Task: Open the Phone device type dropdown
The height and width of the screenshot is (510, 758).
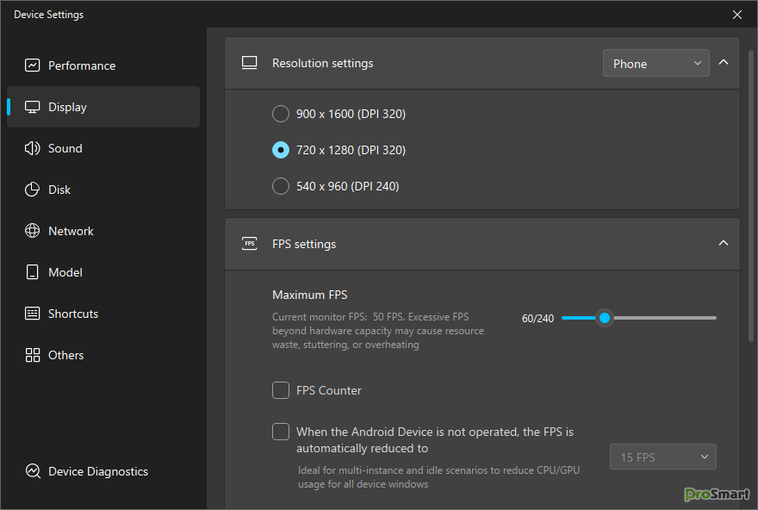Action: [656, 64]
